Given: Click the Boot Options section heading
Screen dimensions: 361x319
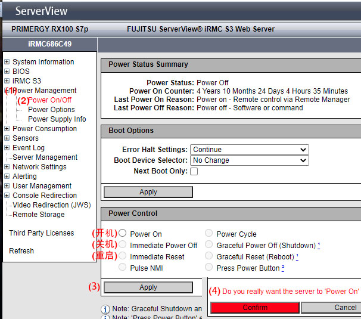Looking at the screenshot, I should (131, 131).
